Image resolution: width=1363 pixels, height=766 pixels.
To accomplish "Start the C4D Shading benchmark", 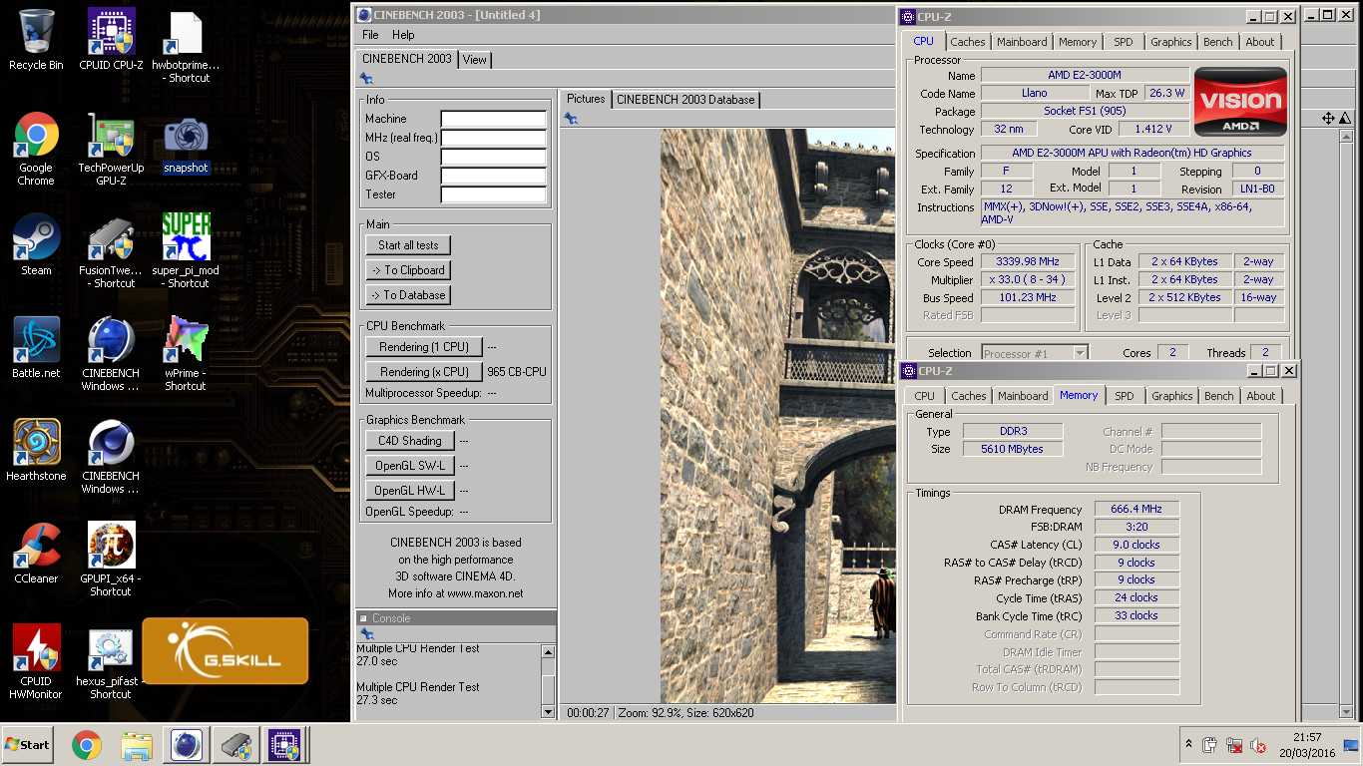I will coord(410,441).
